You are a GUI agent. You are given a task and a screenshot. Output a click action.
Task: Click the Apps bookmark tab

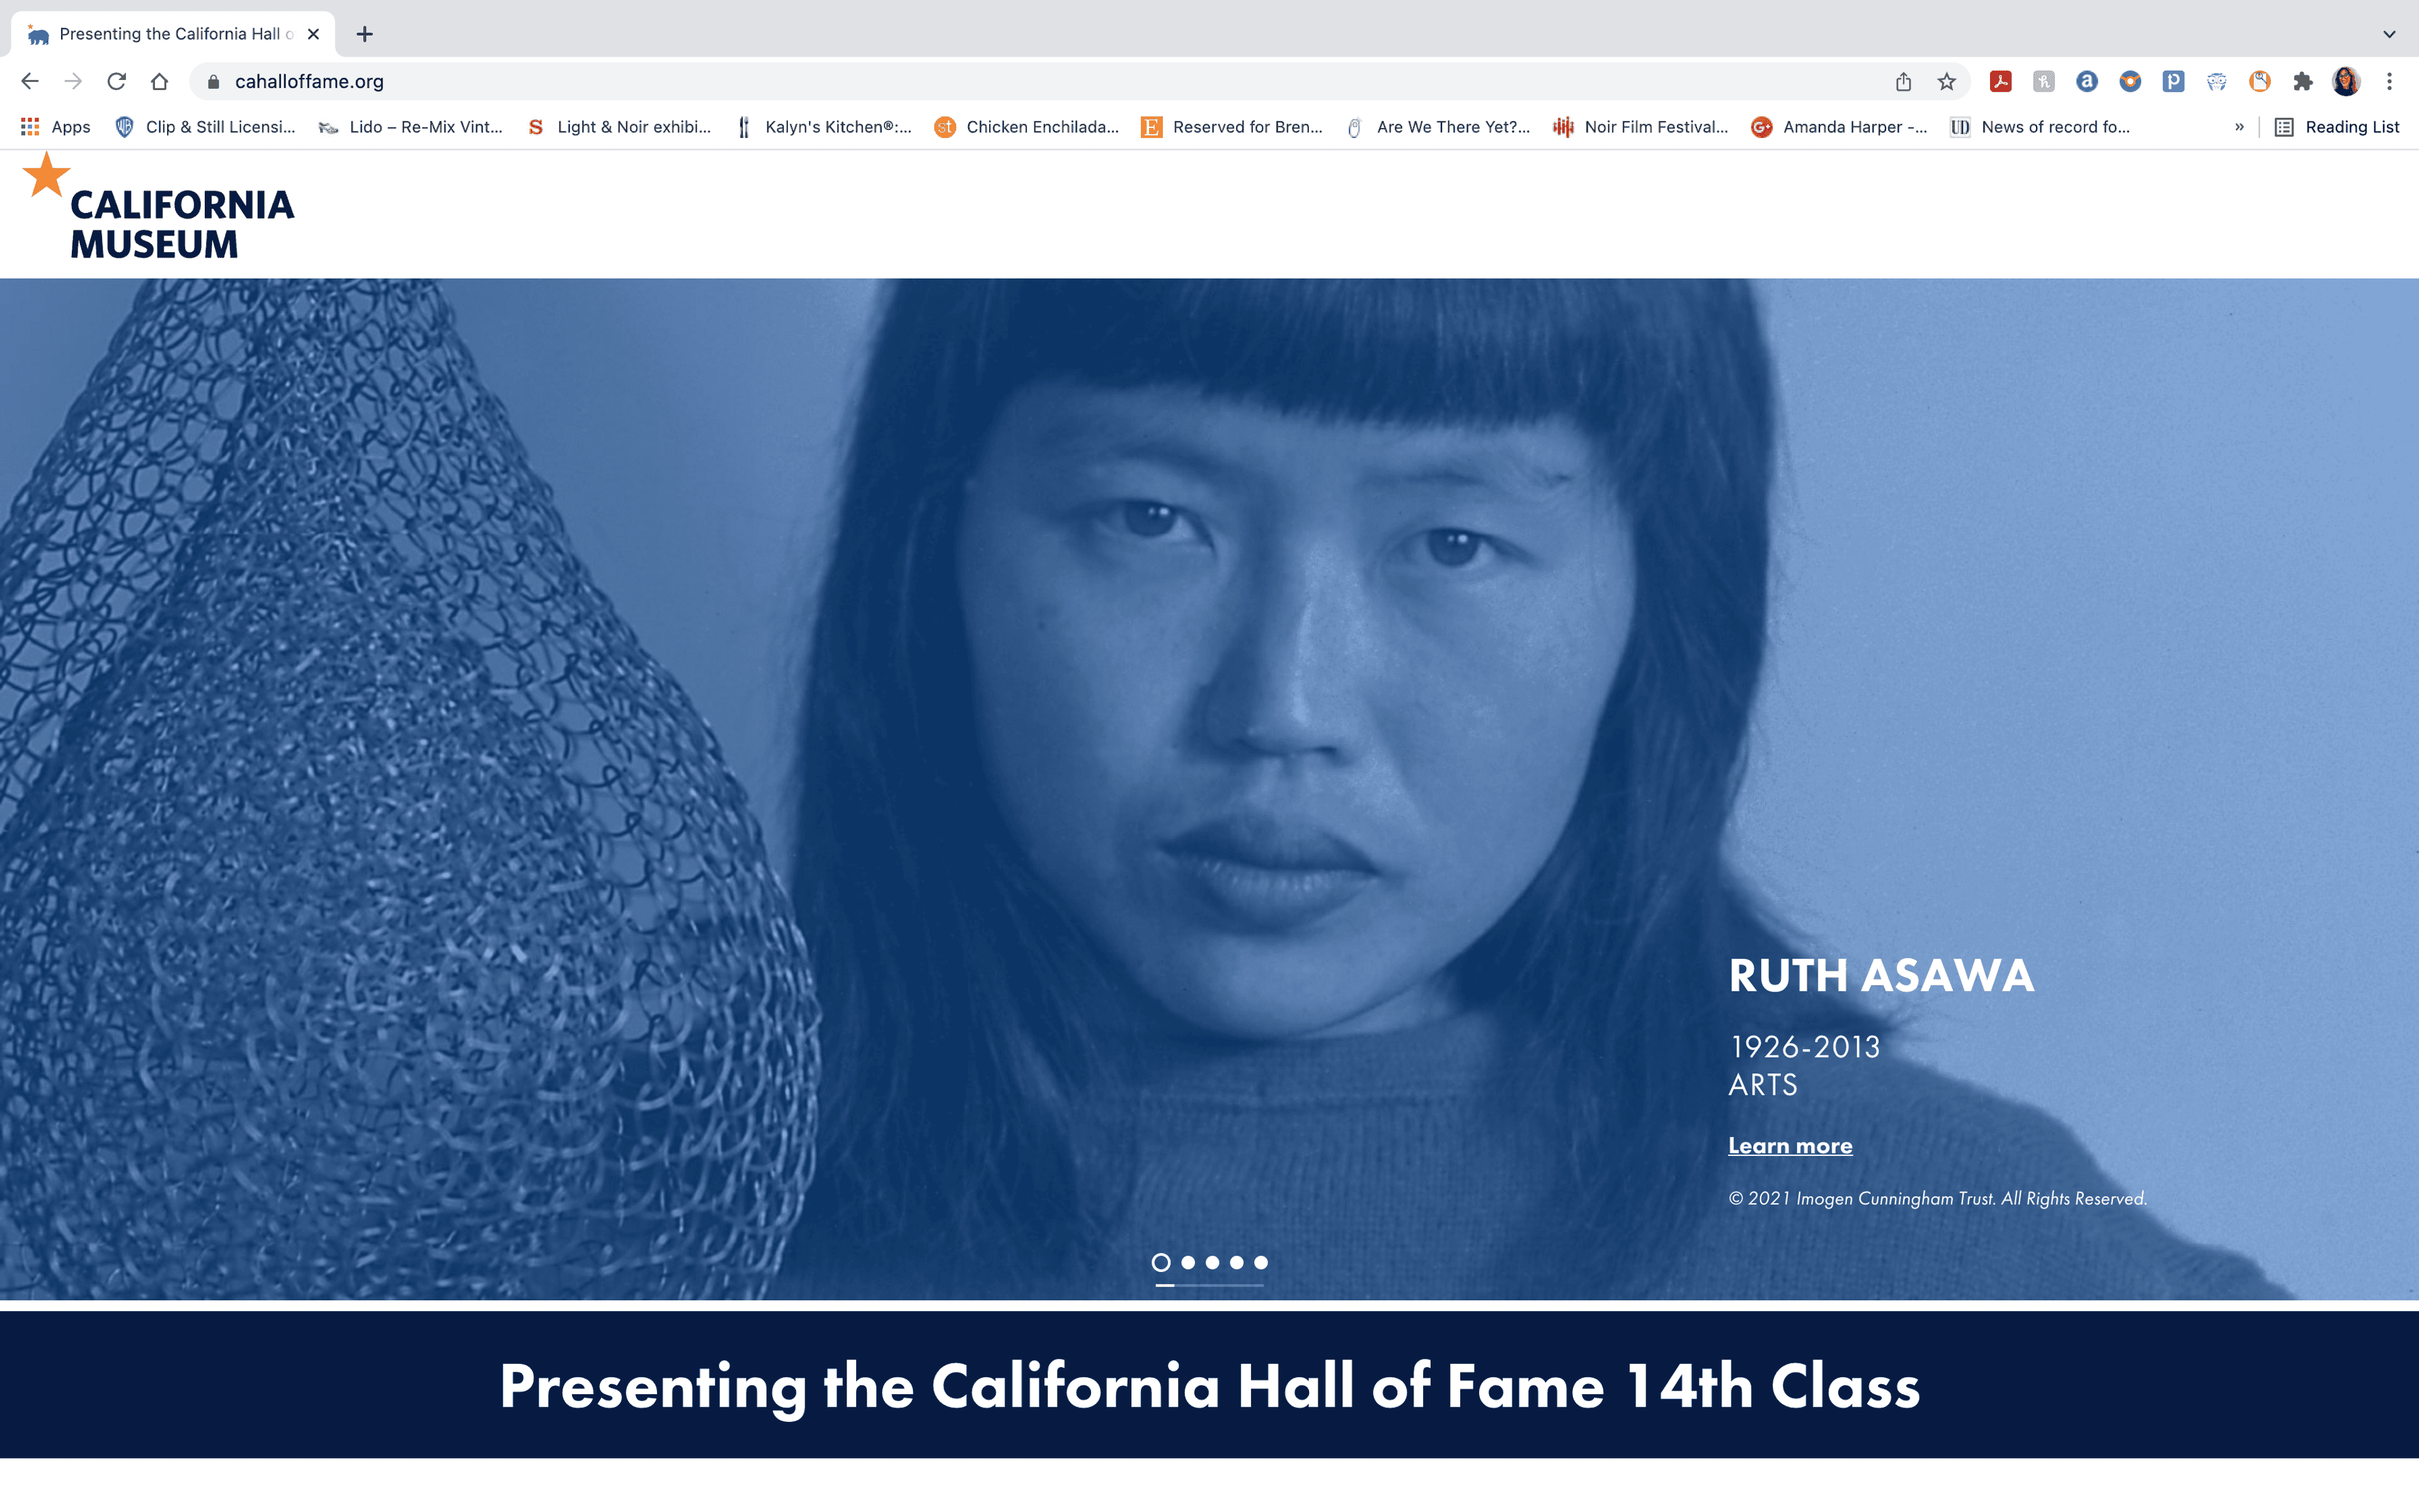click(x=63, y=125)
